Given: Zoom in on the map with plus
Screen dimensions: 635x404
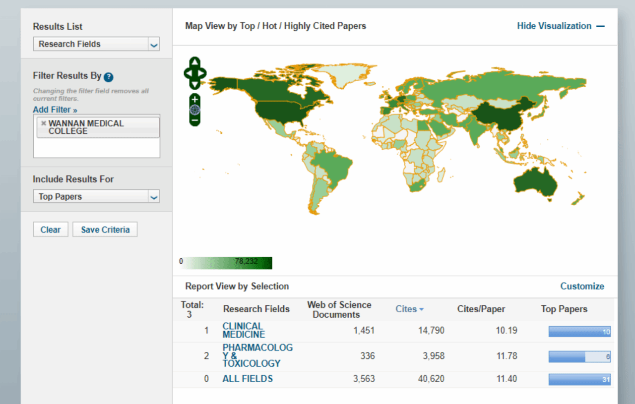Looking at the screenshot, I should pos(195,100).
